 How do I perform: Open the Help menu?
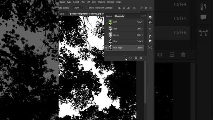tap(118, 2)
